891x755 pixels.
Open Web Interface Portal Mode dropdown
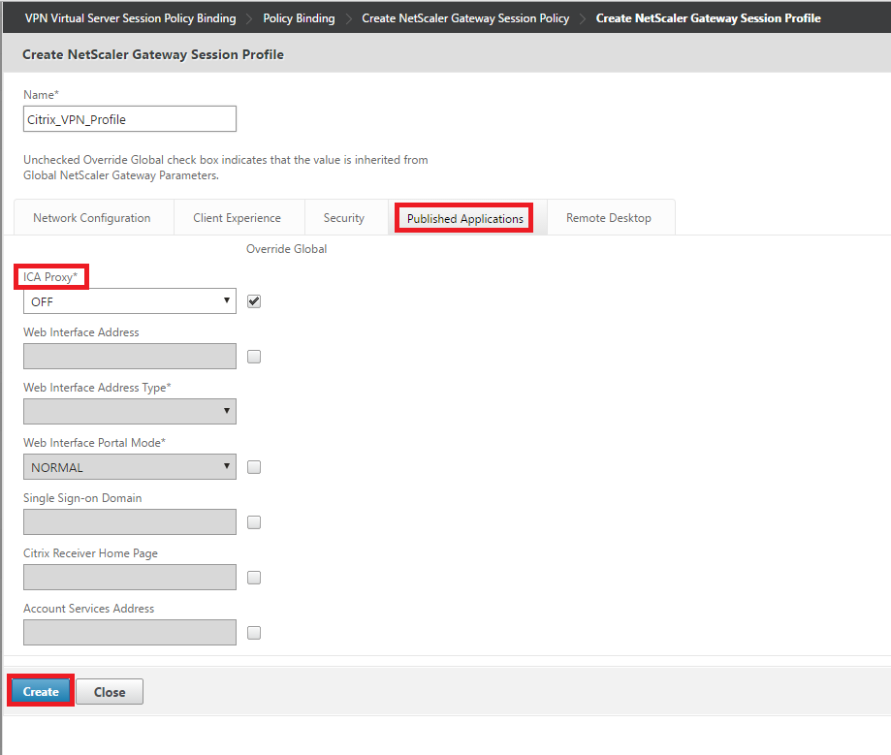point(129,467)
